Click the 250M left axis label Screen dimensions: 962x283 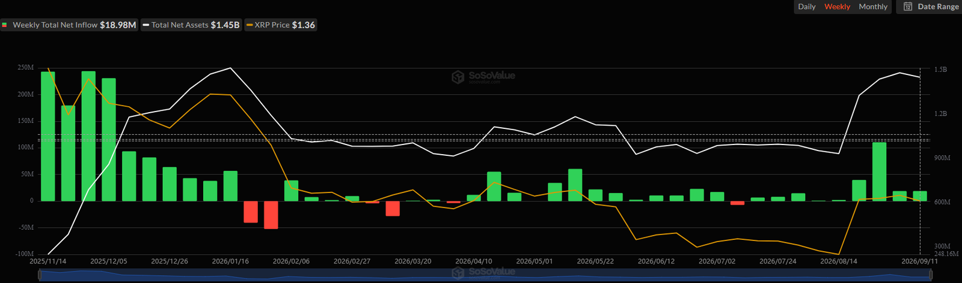[26, 68]
